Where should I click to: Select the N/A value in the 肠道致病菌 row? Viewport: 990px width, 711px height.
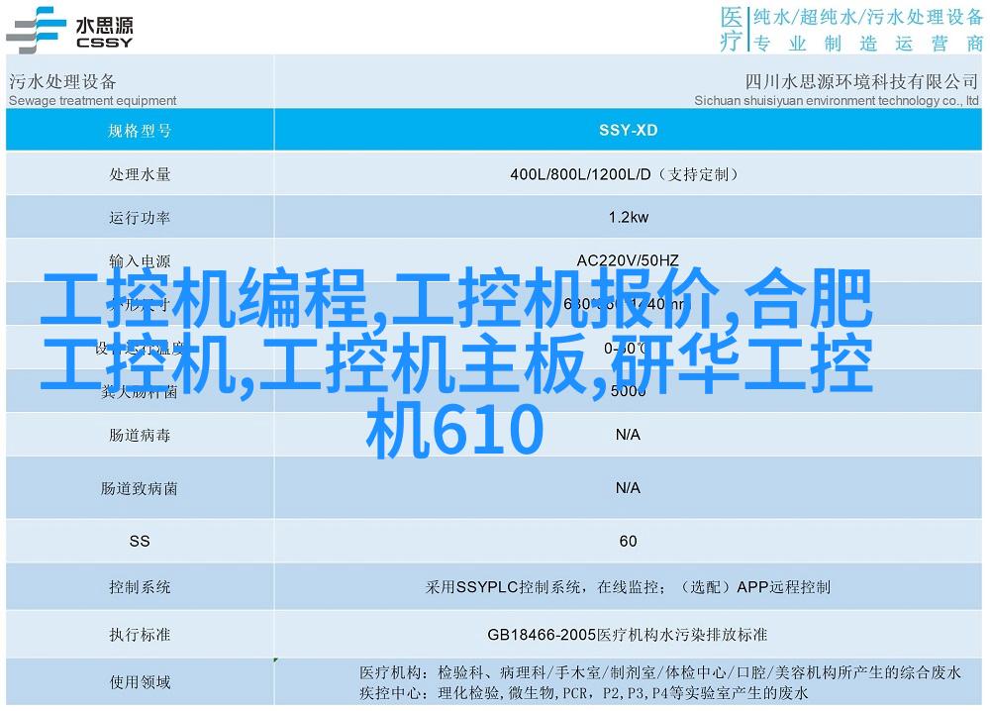click(628, 487)
